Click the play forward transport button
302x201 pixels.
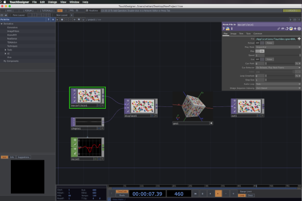pos(218,193)
